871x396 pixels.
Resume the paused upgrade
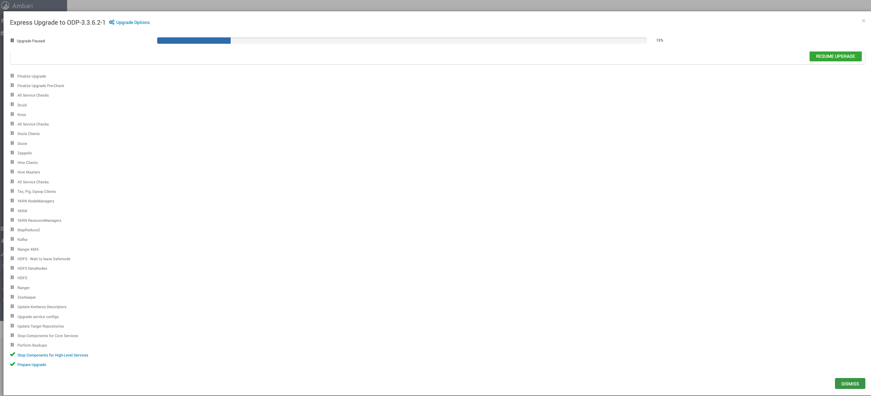click(835, 56)
